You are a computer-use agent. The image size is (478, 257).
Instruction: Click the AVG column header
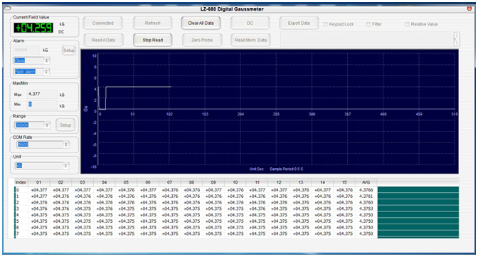(x=366, y=182)
